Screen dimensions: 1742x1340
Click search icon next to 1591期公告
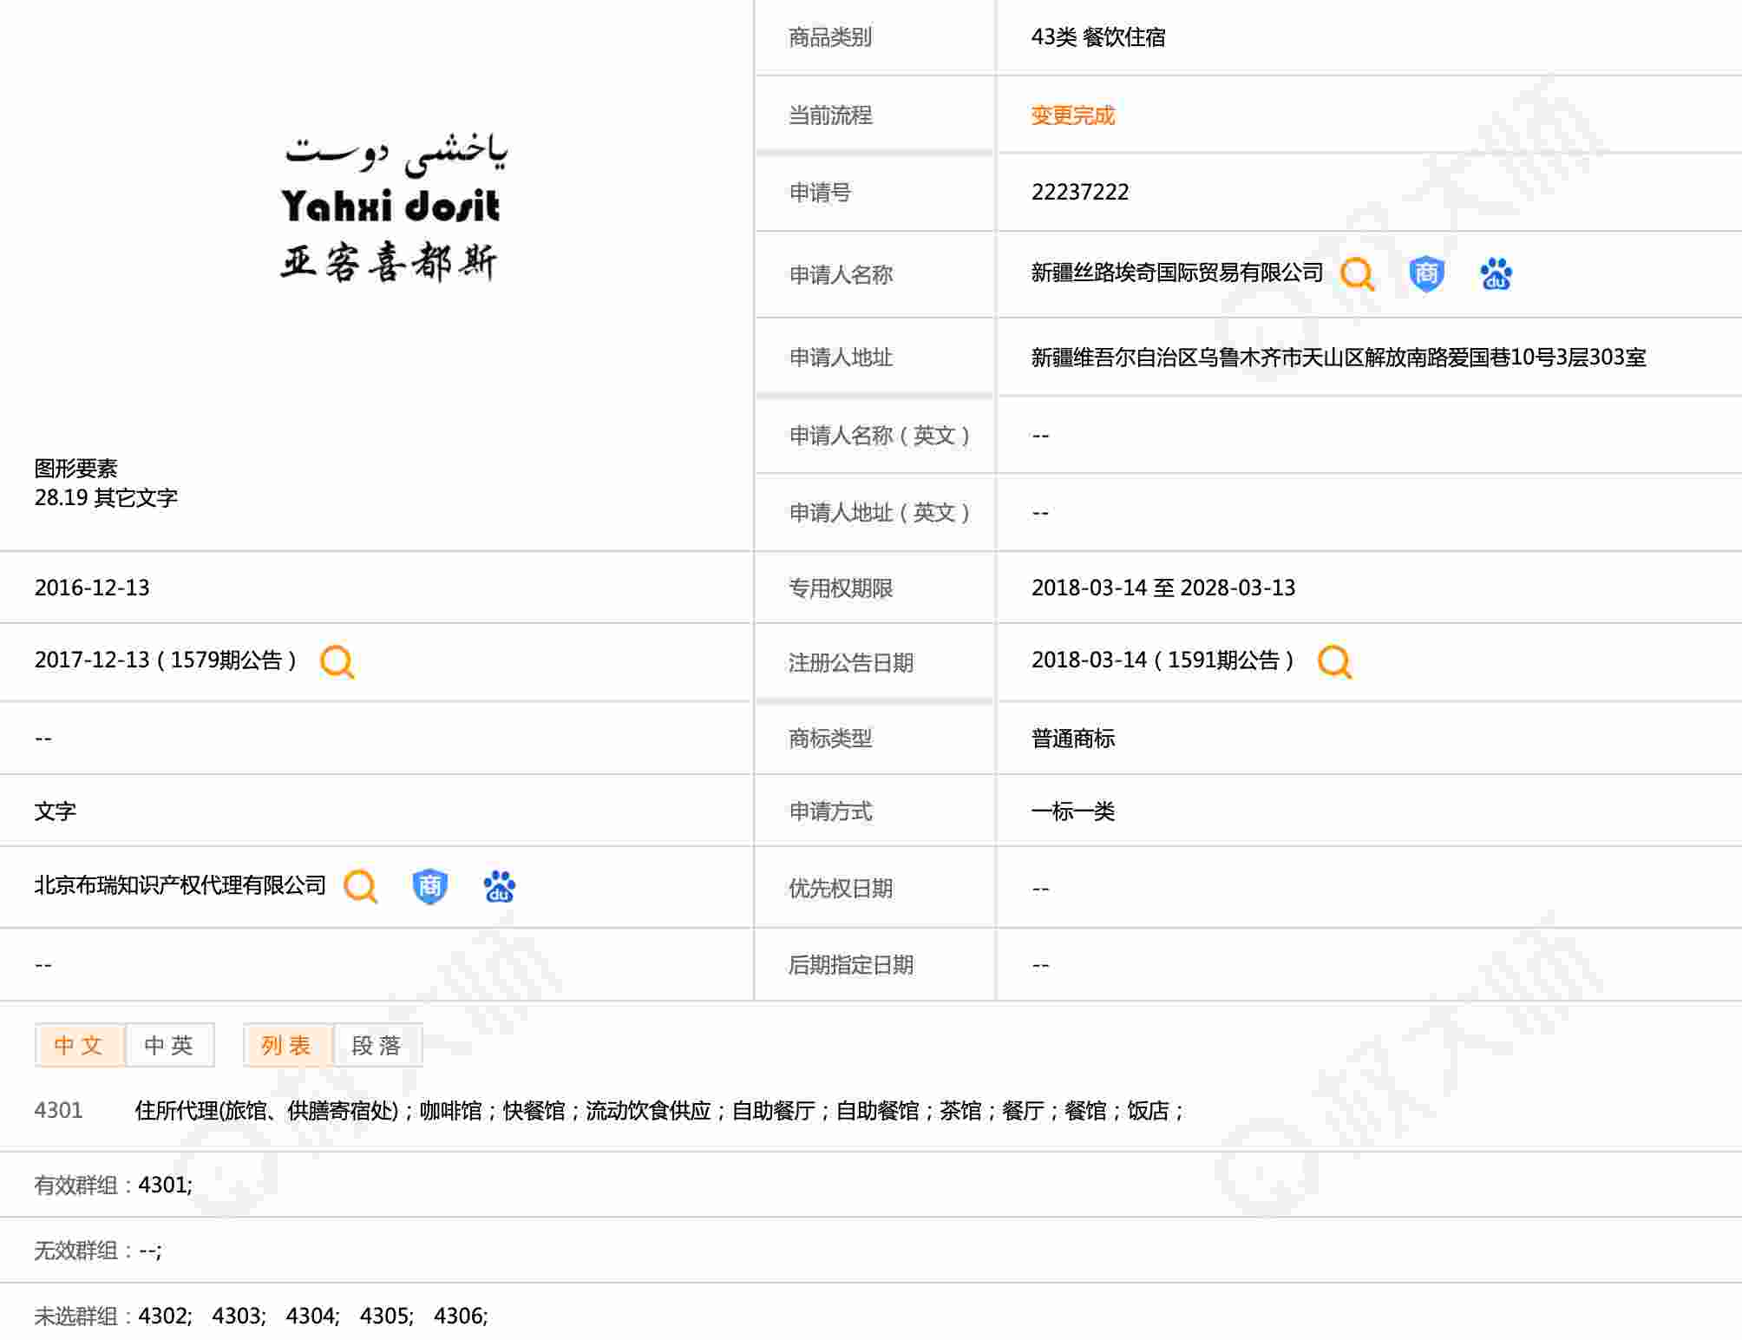[1334, 661]
